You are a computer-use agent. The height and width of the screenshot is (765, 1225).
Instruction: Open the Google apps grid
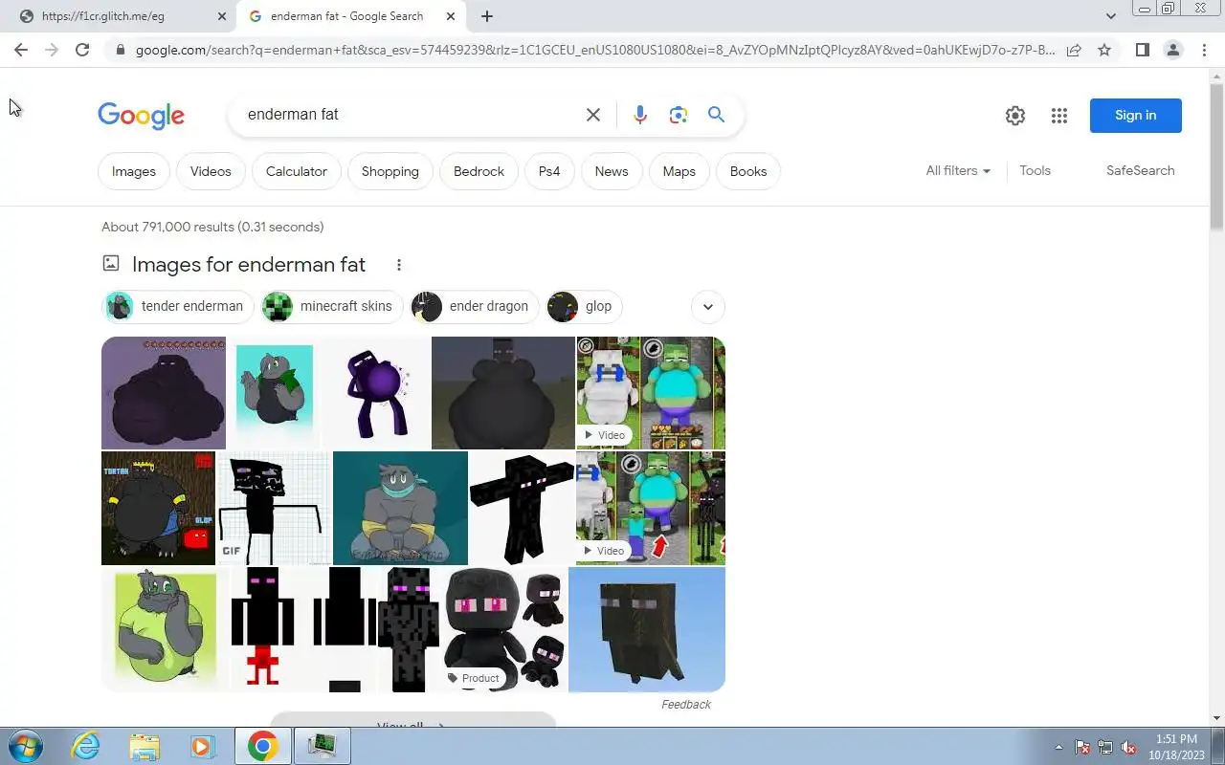[1058, 116]
